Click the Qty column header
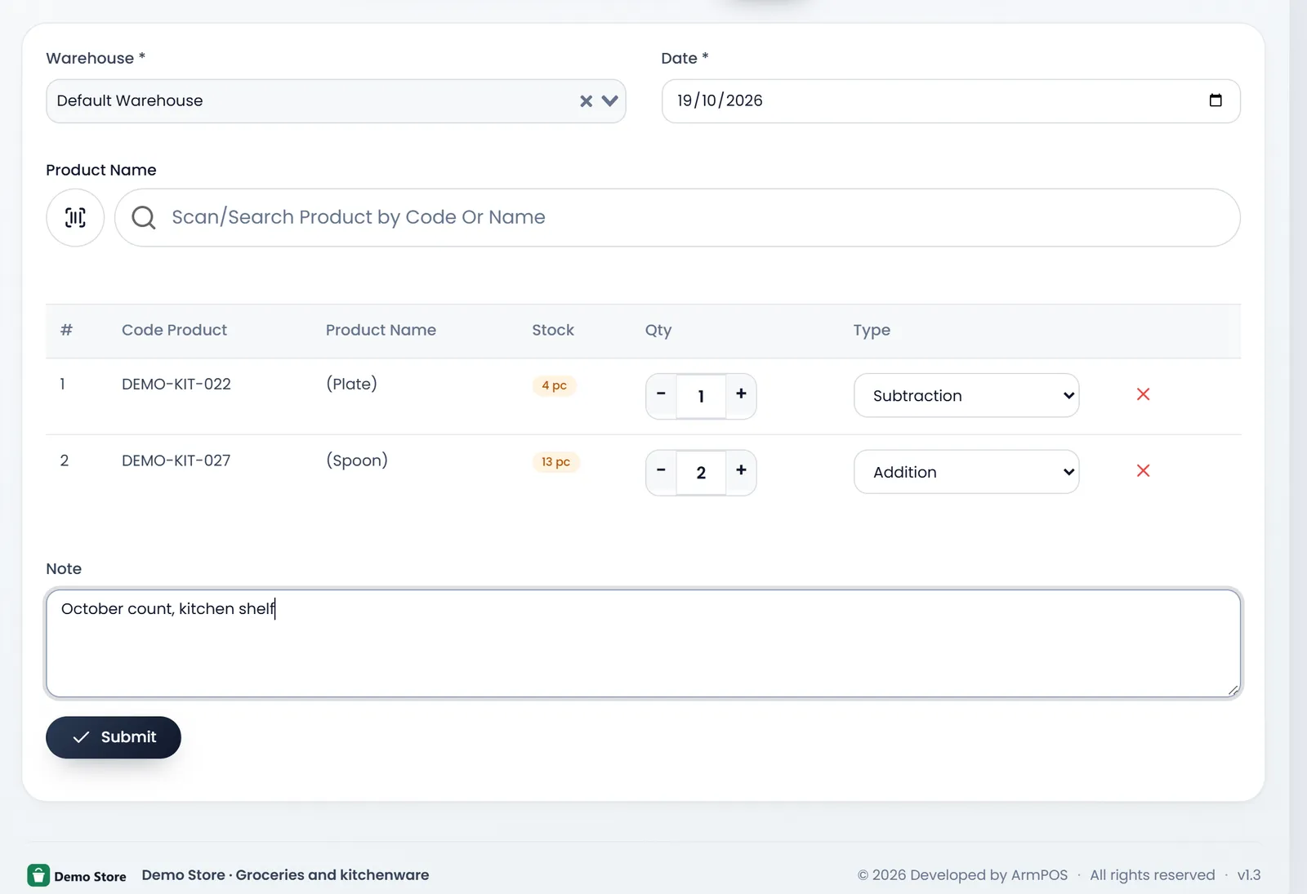The width and height of the screenshot is (1307, 894). point(658,331)
